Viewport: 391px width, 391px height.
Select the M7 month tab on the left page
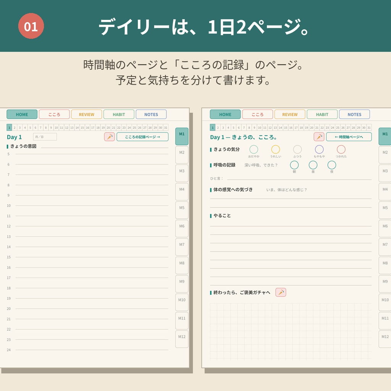[x=182, y=247]
